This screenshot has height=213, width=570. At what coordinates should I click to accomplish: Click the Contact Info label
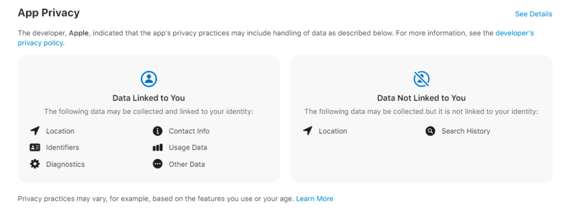(189, 131)
